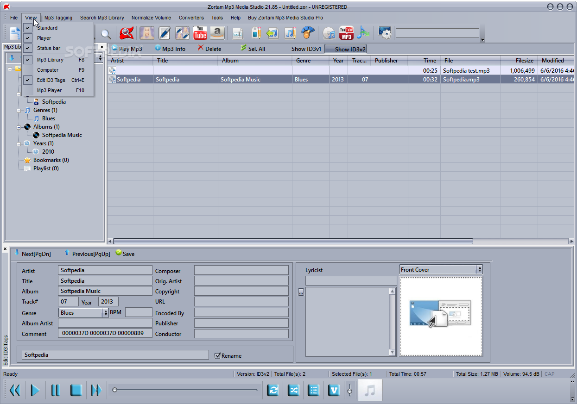Click the music note document icon
This screenshot has height=404, width=577.
click(x=291, y=33)
